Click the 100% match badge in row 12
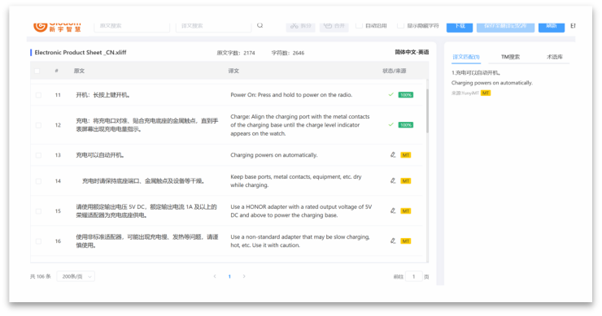 coord(406,125)
